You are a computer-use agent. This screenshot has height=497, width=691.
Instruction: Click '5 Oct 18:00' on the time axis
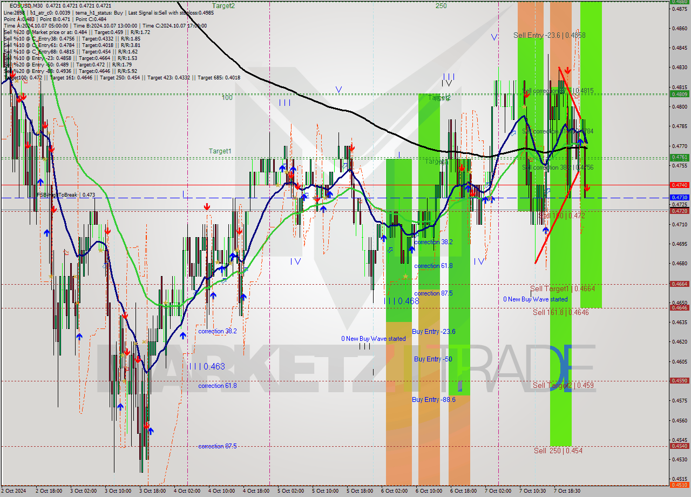360,491
